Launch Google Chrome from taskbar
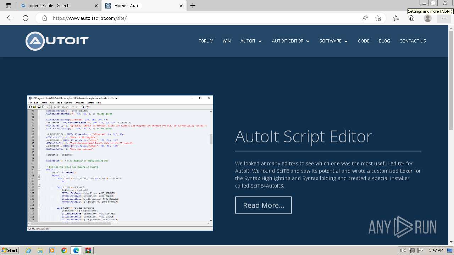The width and height of the screenshot is (454, 255). tap(64, 250)
